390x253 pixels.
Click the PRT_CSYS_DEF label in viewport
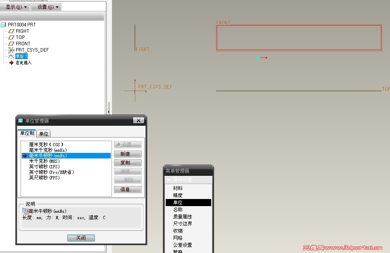155,87
